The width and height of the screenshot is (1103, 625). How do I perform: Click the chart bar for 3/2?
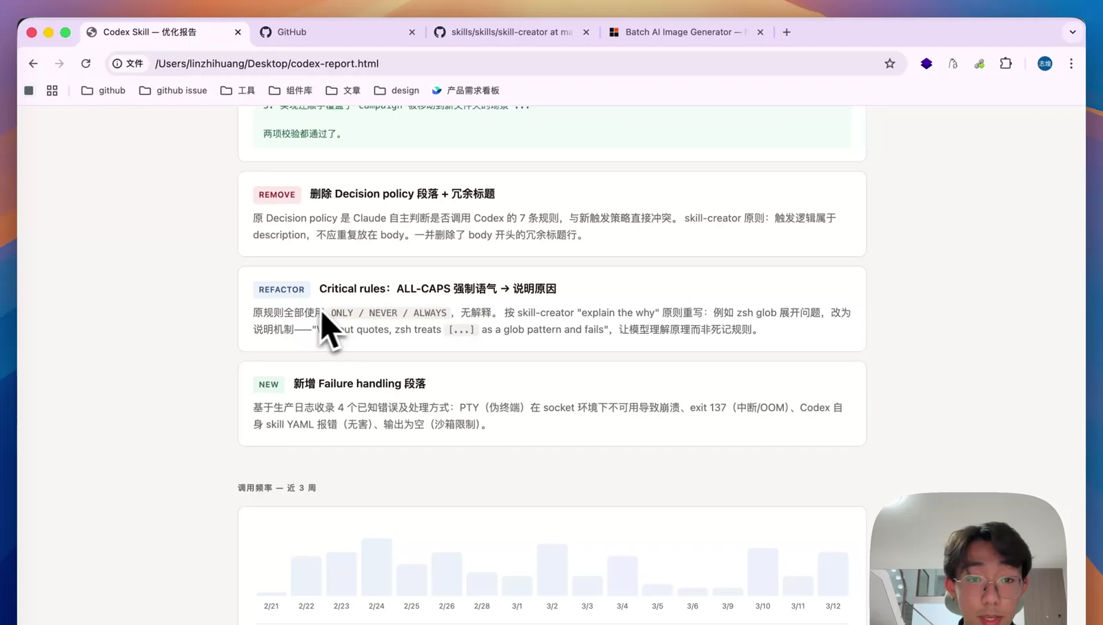[552, 570]
